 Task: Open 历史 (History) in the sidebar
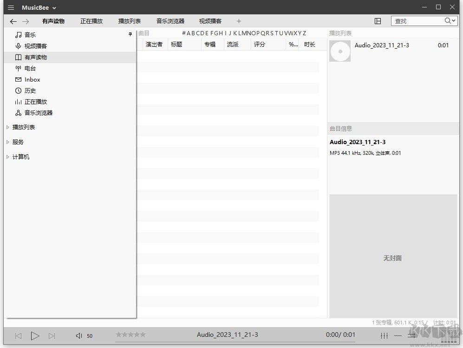[31, 90]
